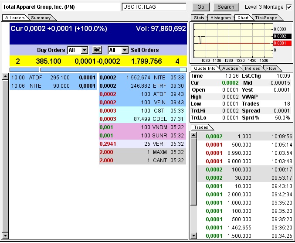The height and width of the screenshot is (243, 295).
Task: Click order book scrollbar down arrow
Action: (6, 236)
